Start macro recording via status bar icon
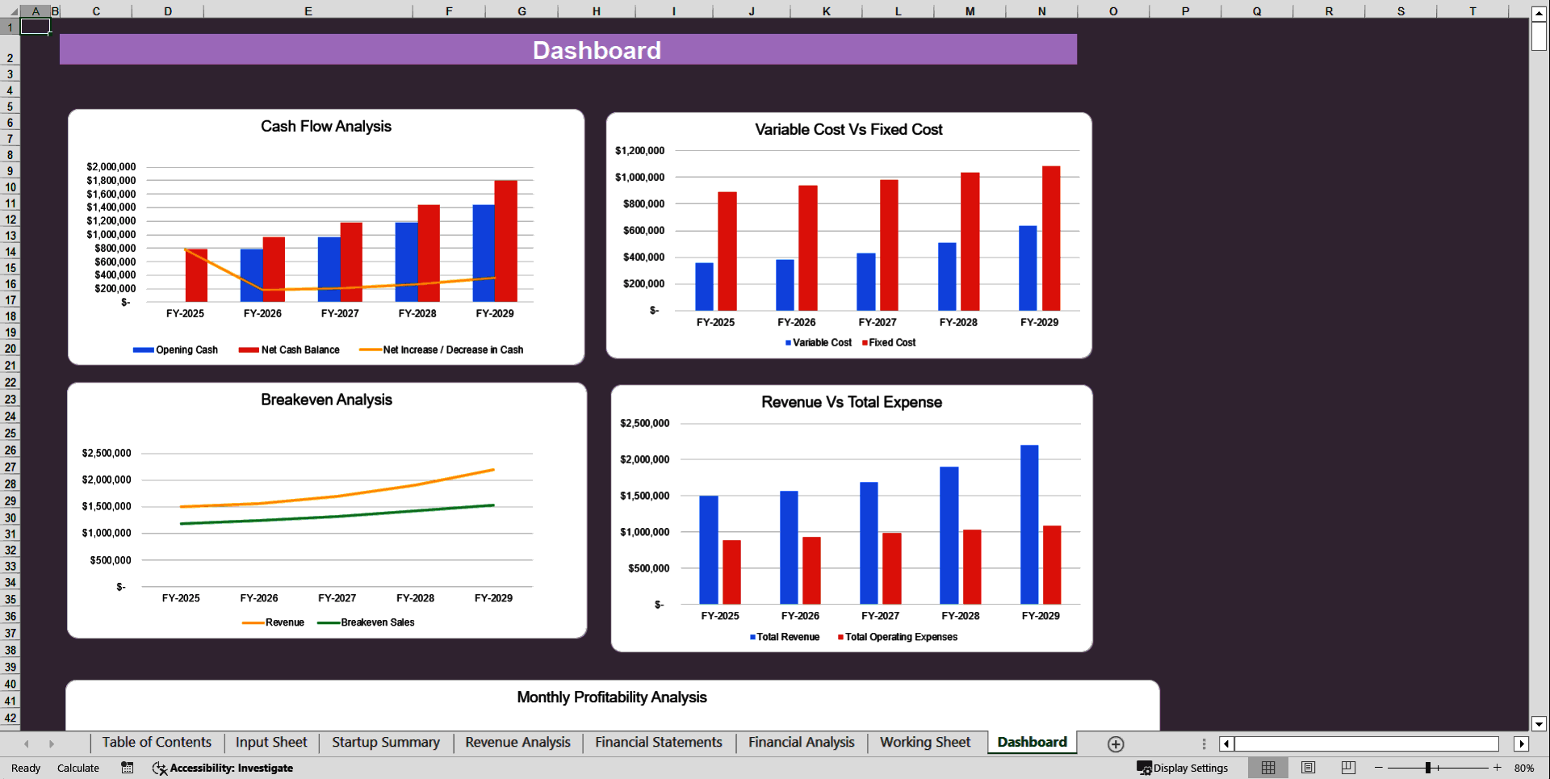Viewport: 1550px width, 779px height. (x=127, y=768)
